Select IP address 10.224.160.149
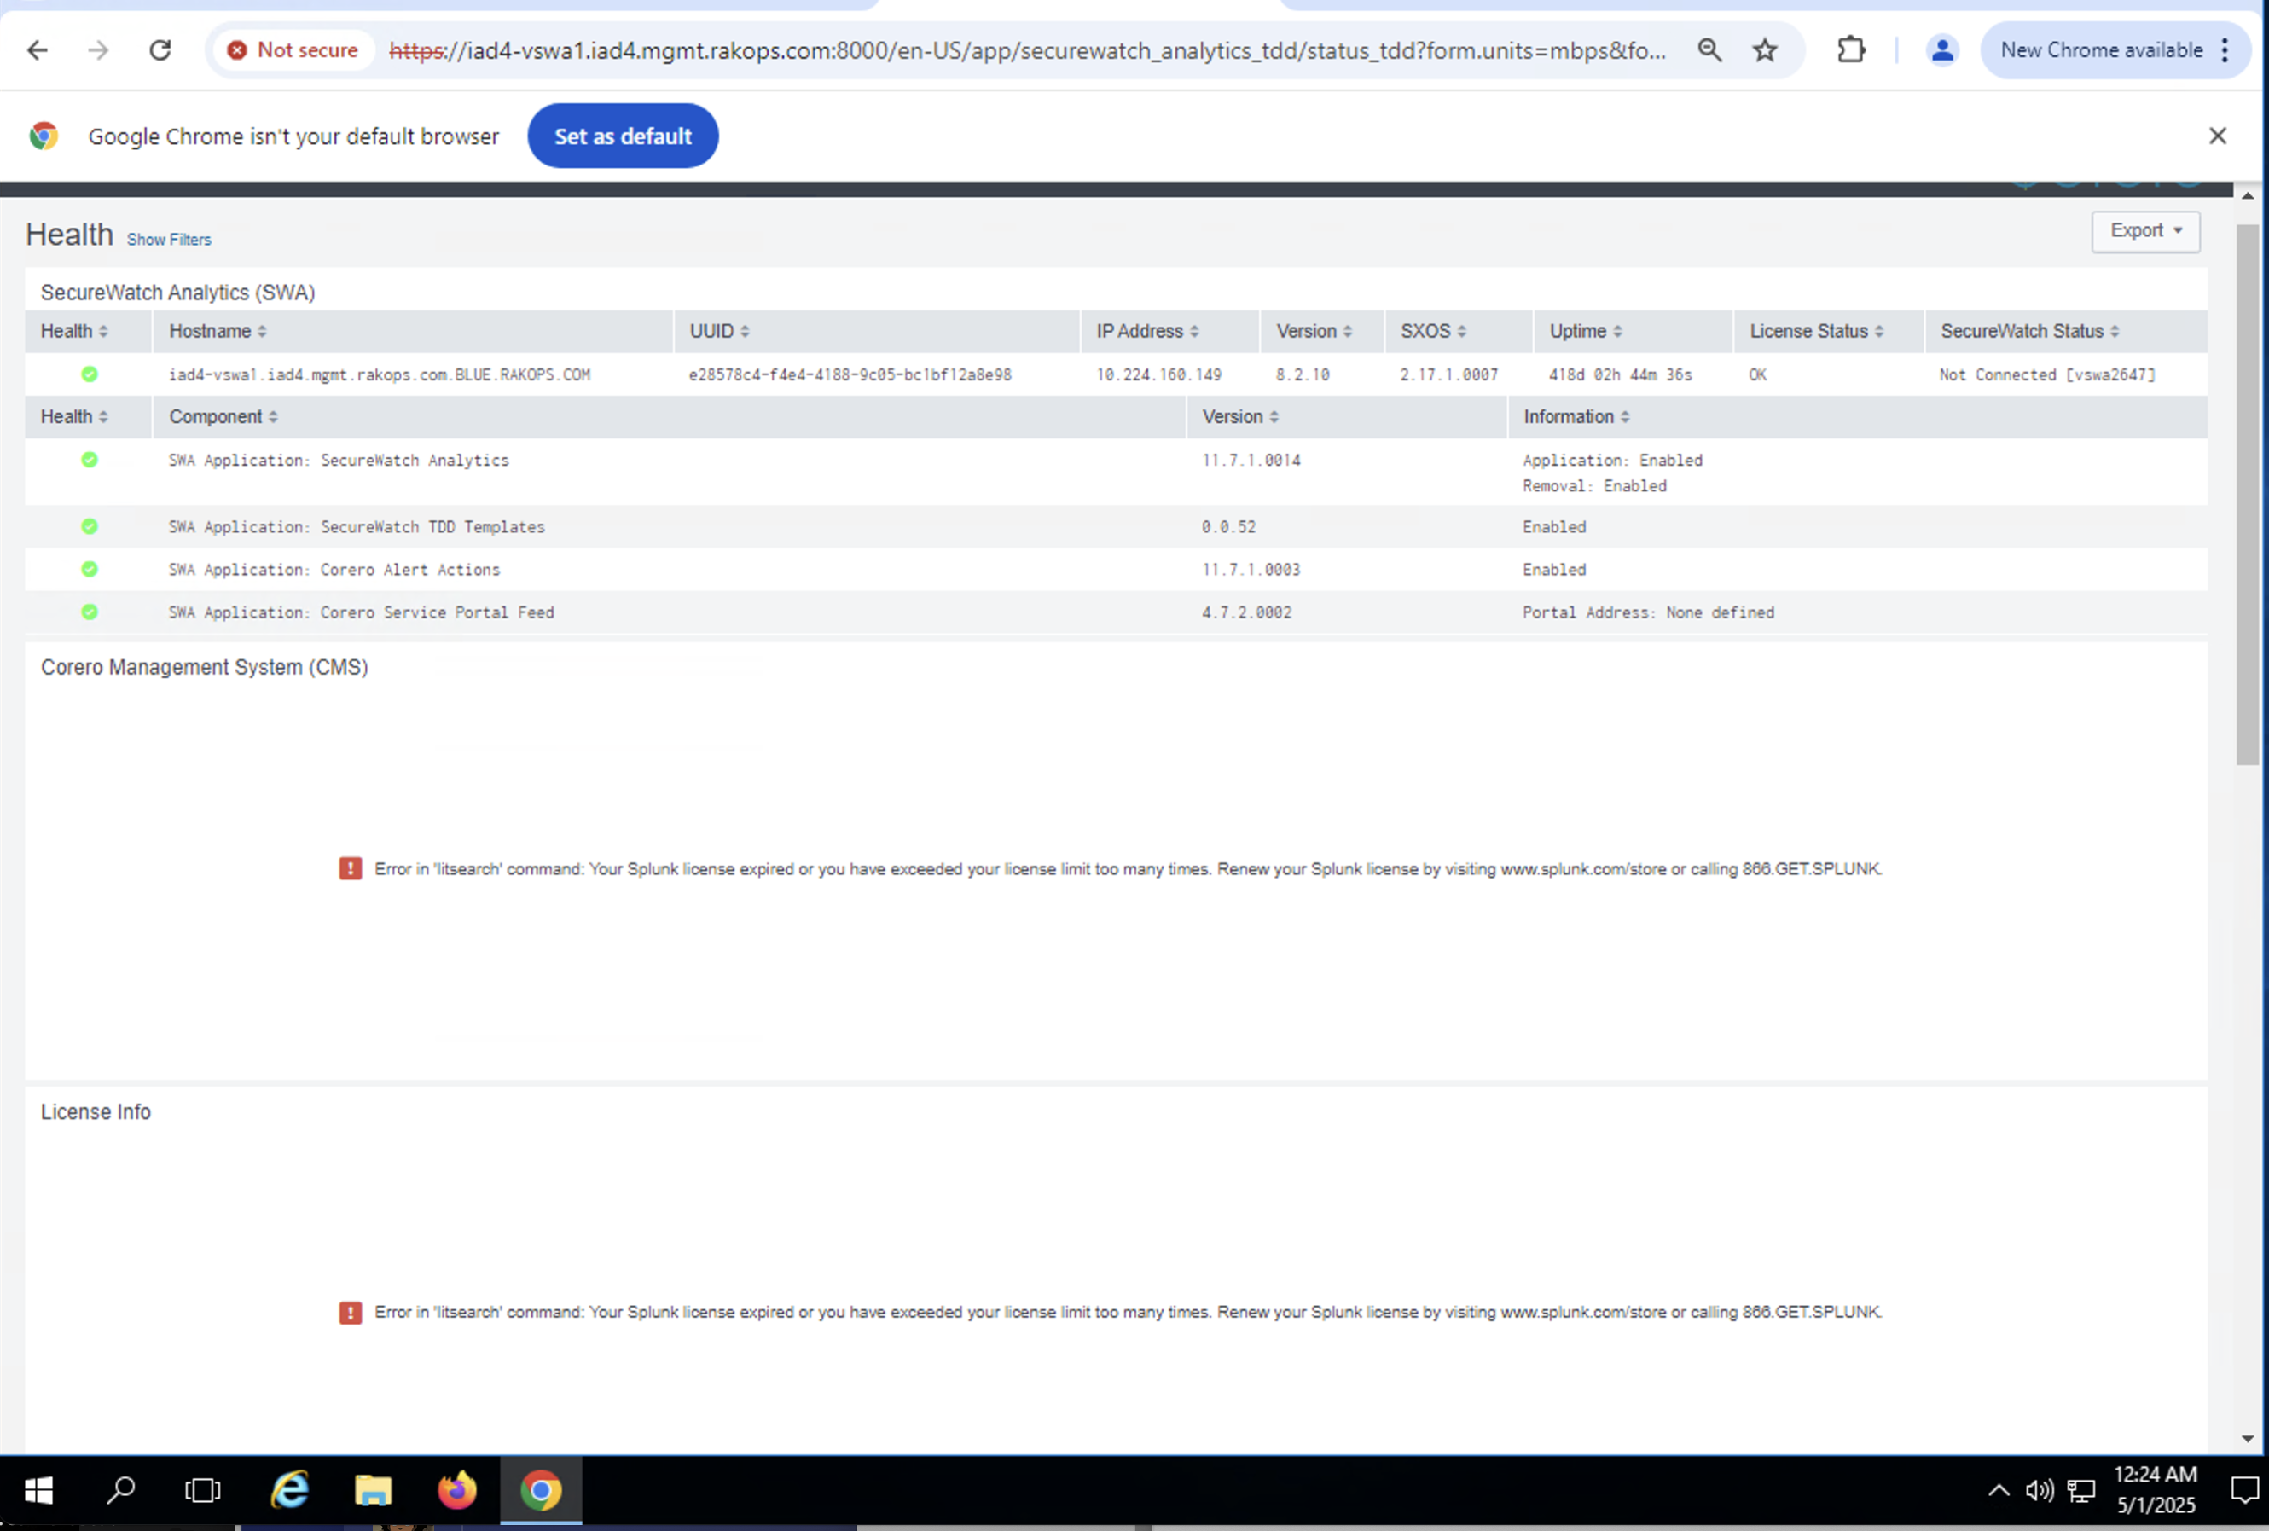The image size is (2269, 1531). (x=1159, y=375)
